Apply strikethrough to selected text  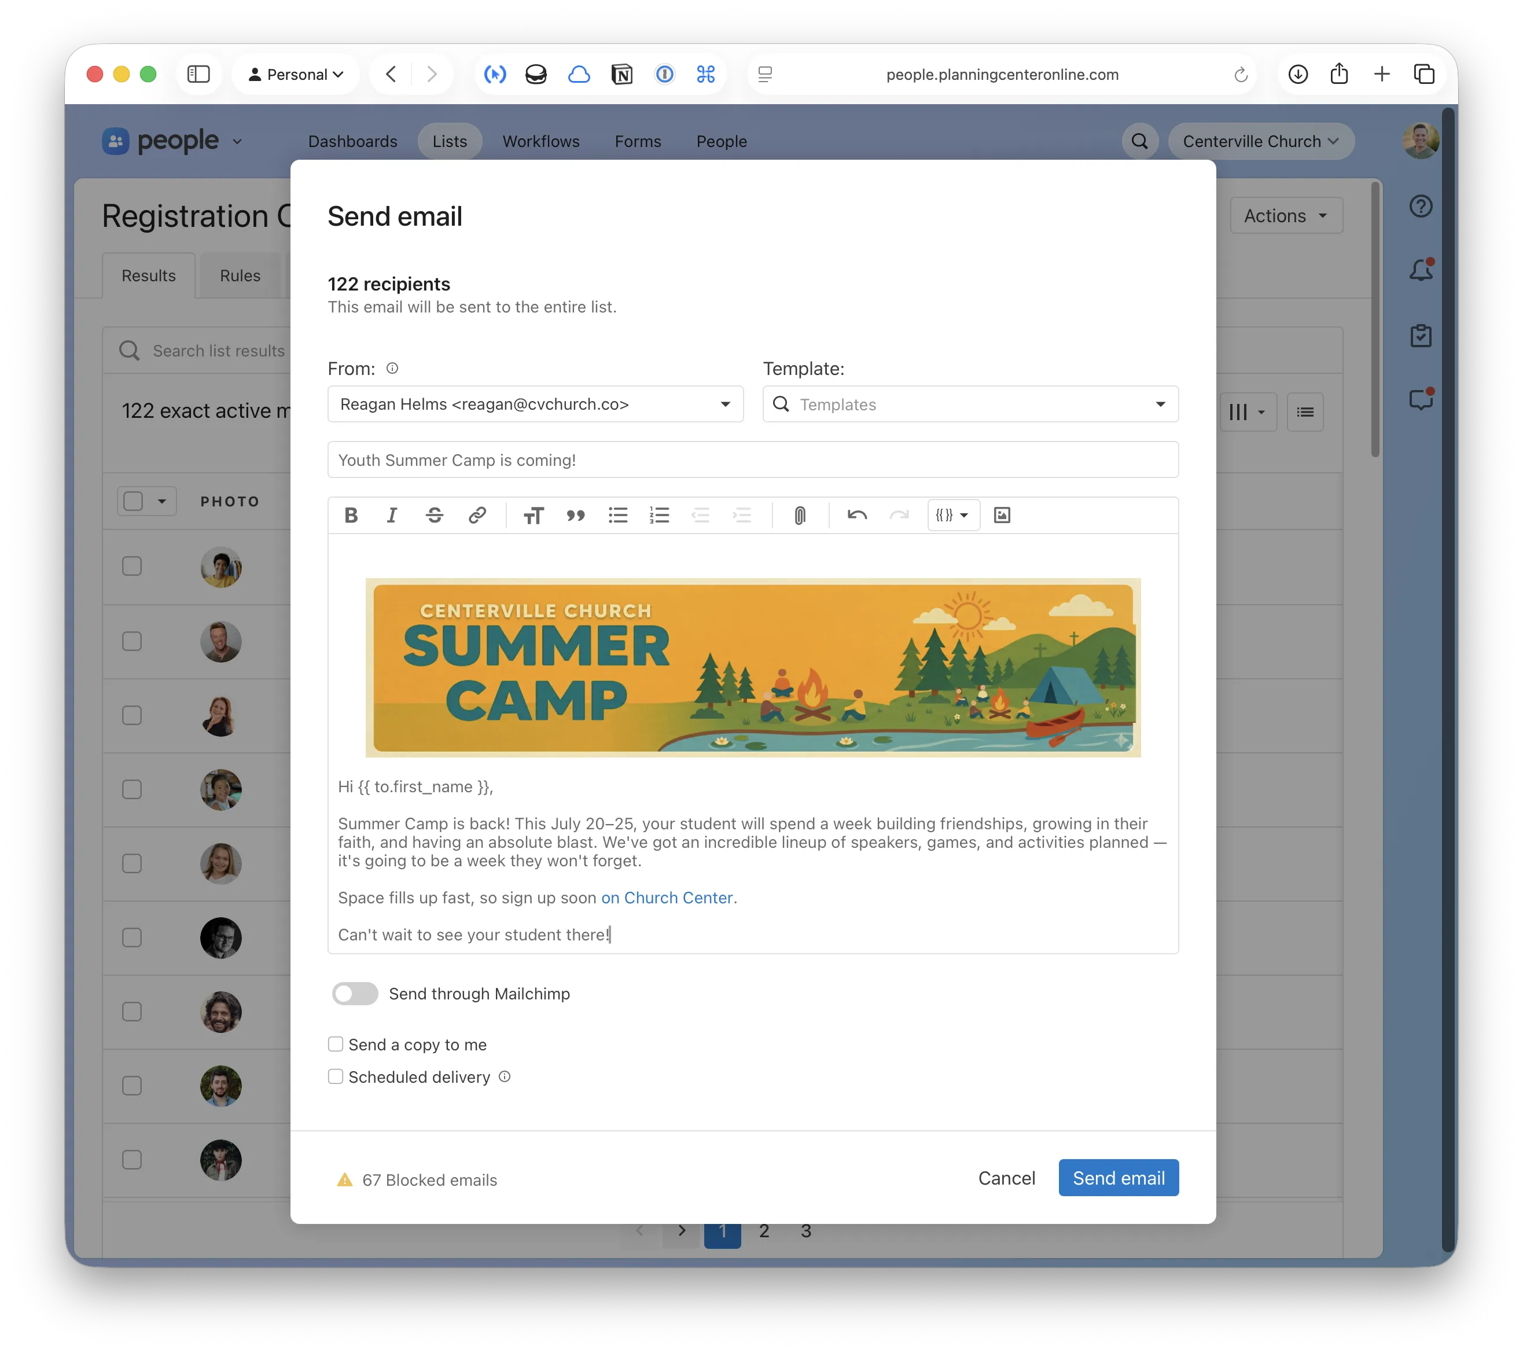(435, 515)
